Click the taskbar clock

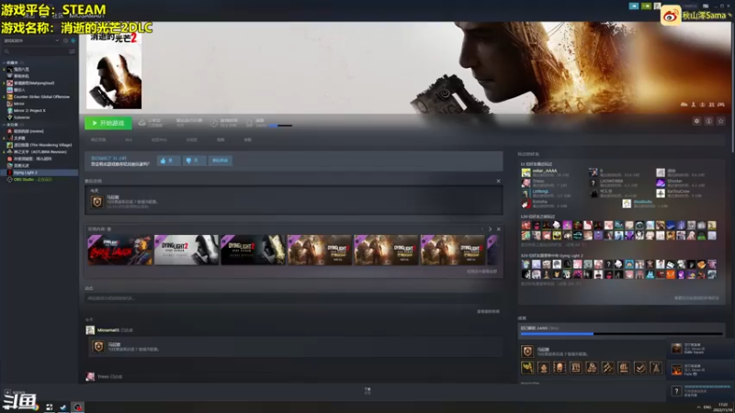[x=723, y=407]
